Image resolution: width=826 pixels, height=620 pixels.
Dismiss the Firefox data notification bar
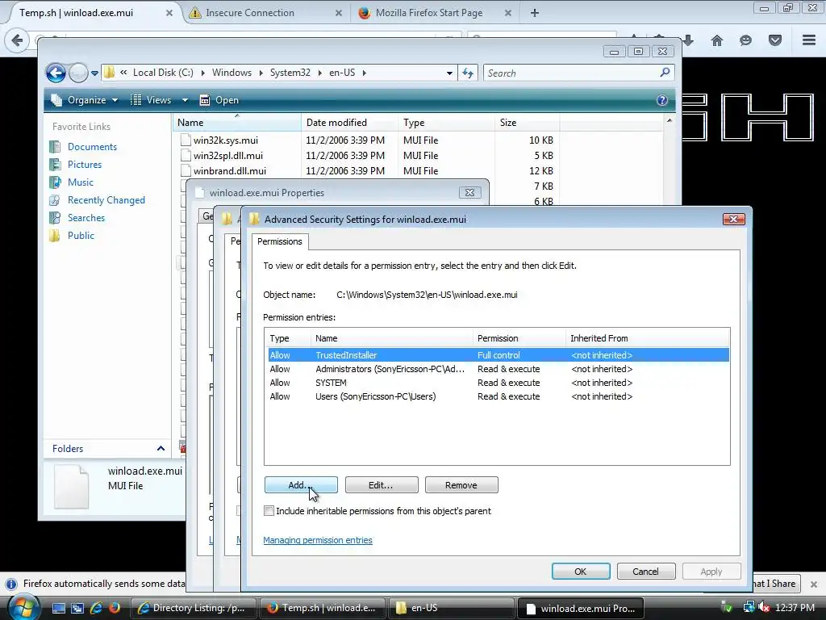click(x=814, y=584)
